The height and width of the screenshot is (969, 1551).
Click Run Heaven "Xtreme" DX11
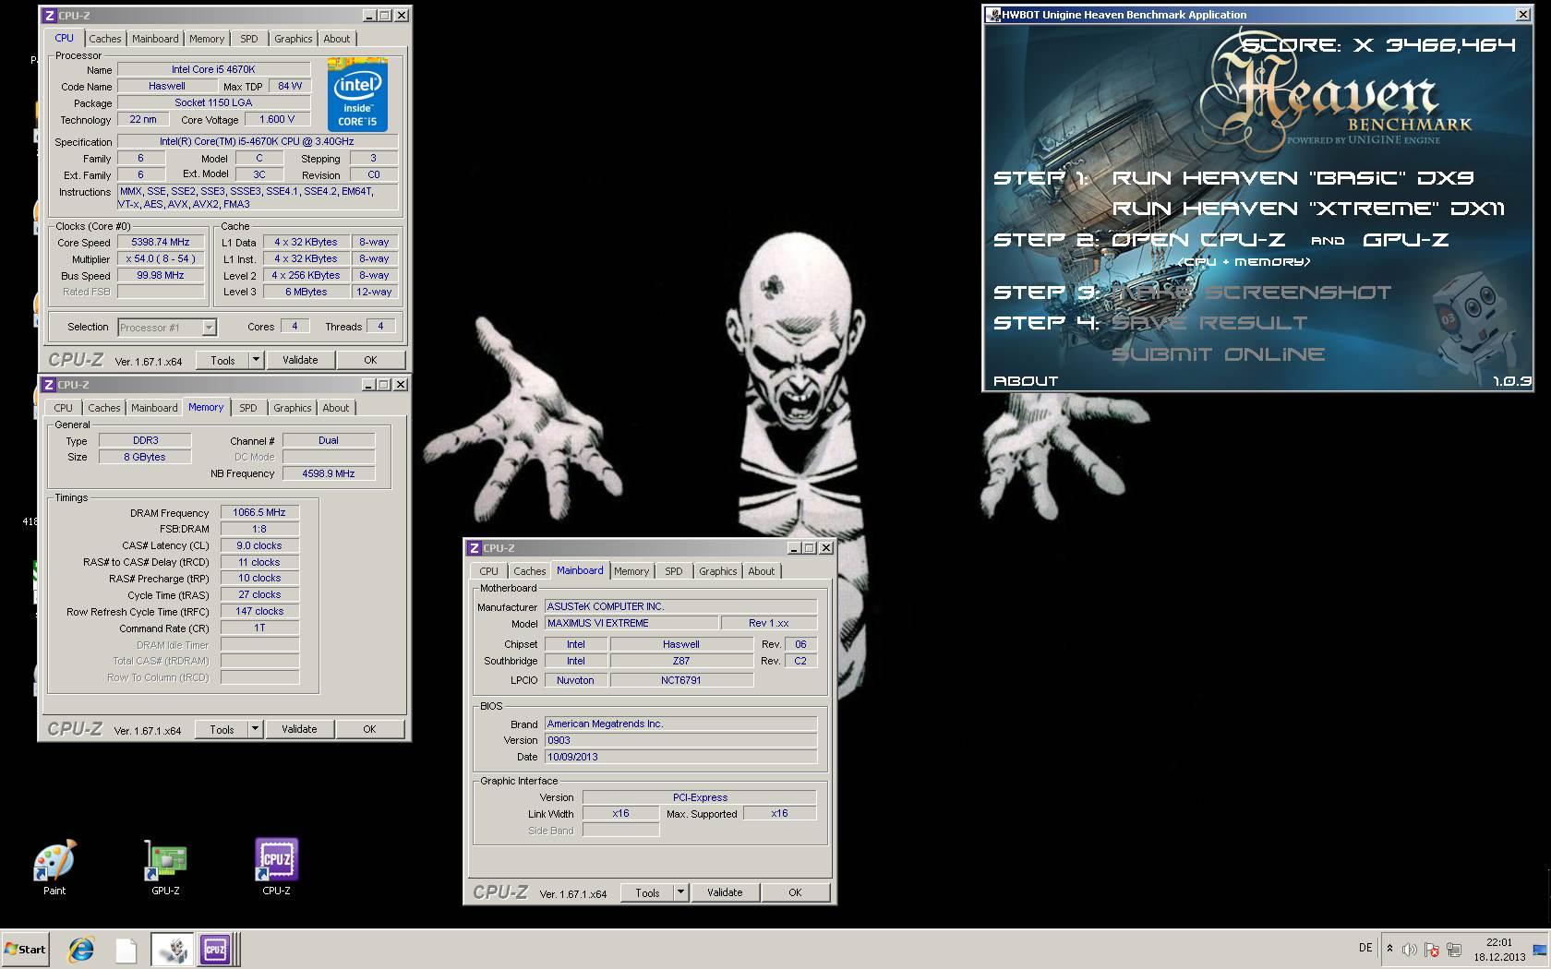(x=1308, y=209)
